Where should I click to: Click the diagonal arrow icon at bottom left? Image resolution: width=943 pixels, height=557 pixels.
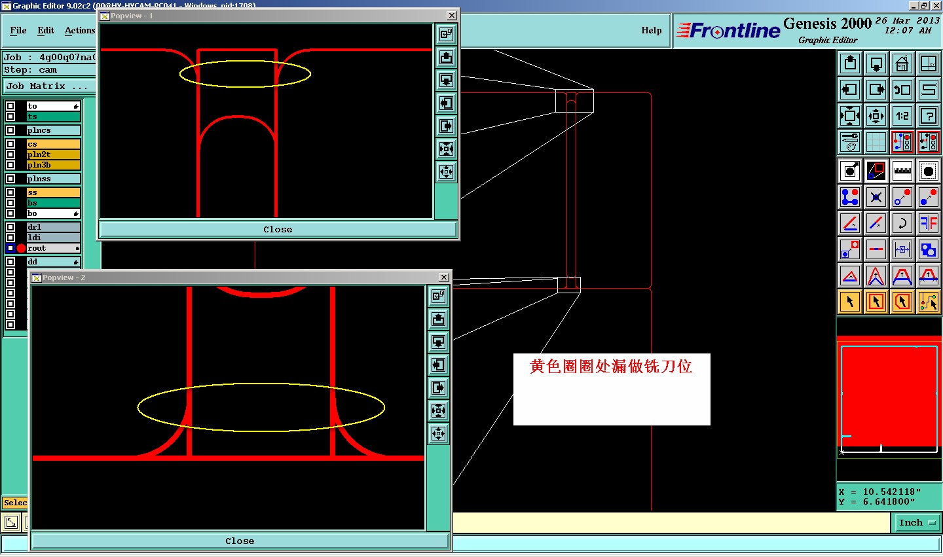click(11, 522)
